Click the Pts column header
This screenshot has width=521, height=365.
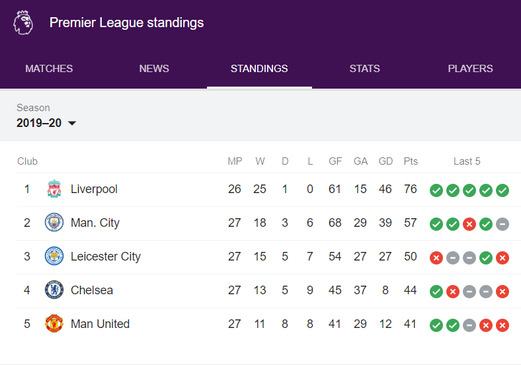coord(411,161)
